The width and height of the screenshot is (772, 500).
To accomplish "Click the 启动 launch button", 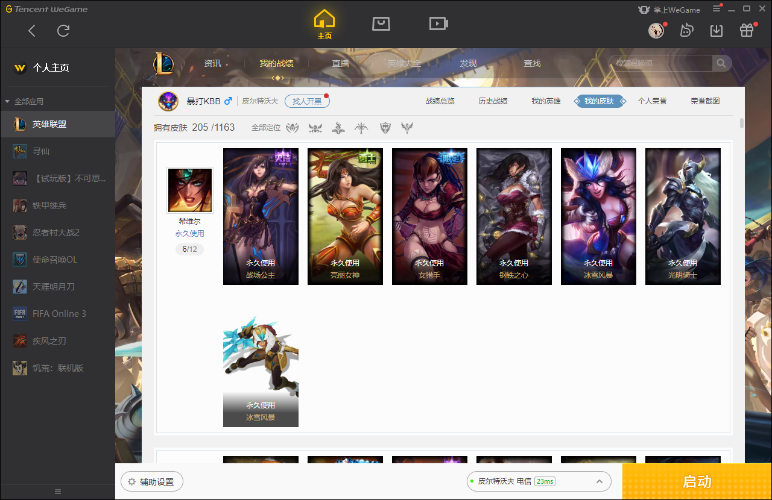I will tap(697, 482).
